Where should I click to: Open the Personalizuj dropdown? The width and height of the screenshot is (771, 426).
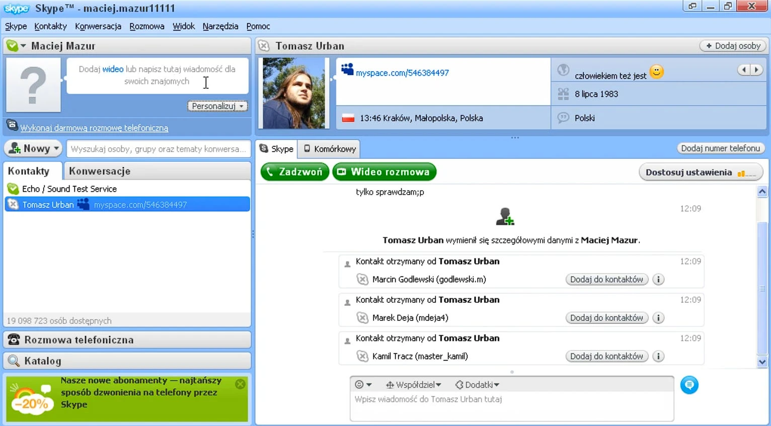pos(217,106)
